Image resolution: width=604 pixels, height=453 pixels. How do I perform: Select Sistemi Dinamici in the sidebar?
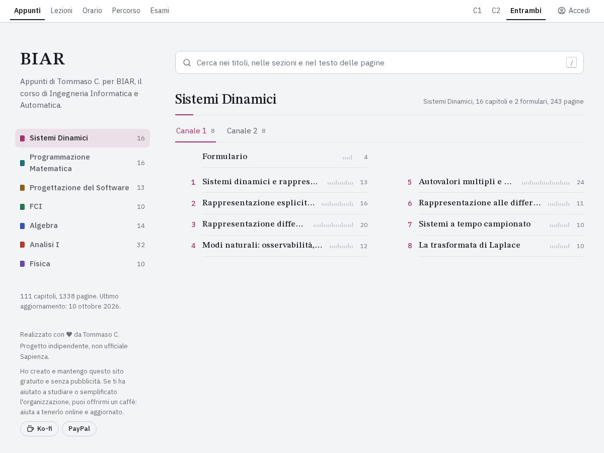(83, 138)
